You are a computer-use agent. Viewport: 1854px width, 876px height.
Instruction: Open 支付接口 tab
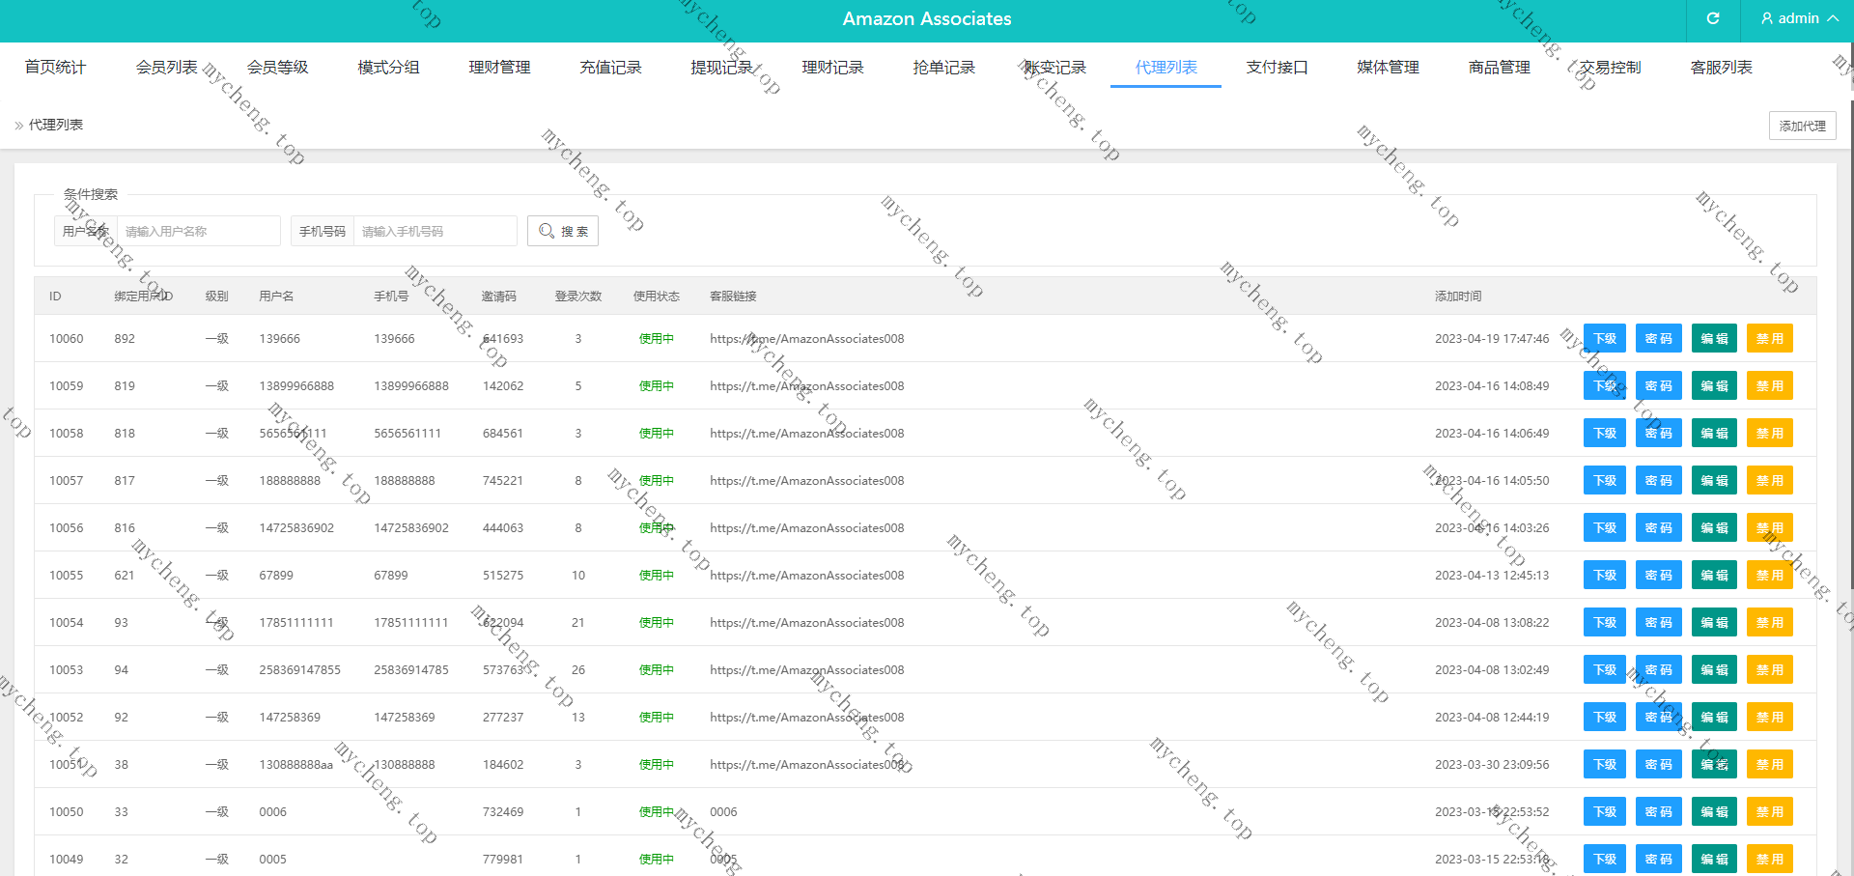pos(1277,67)
